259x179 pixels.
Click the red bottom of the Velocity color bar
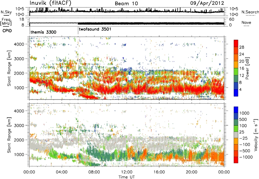[236, 160]
